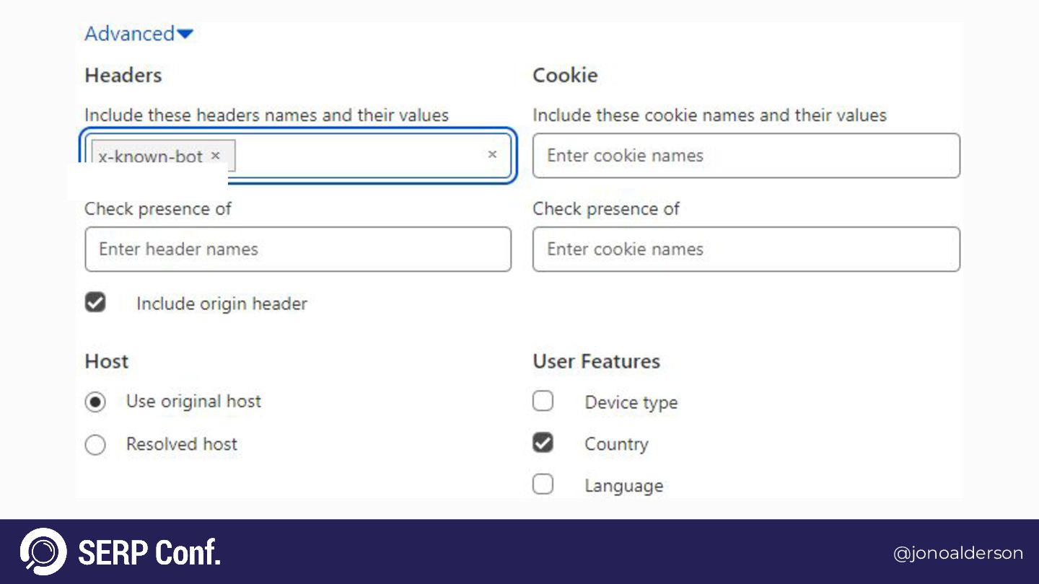
Task: Click the SERP Conf. title text
Action: click(x=149, y=552)
